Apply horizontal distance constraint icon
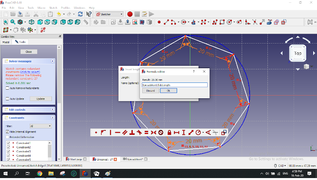The height and width of the screenshot is (180, 317). (176, 132)
